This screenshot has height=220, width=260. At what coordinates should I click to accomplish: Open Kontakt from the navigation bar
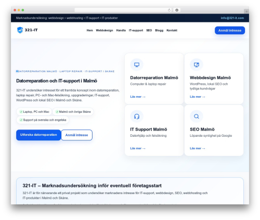[172, 30]
